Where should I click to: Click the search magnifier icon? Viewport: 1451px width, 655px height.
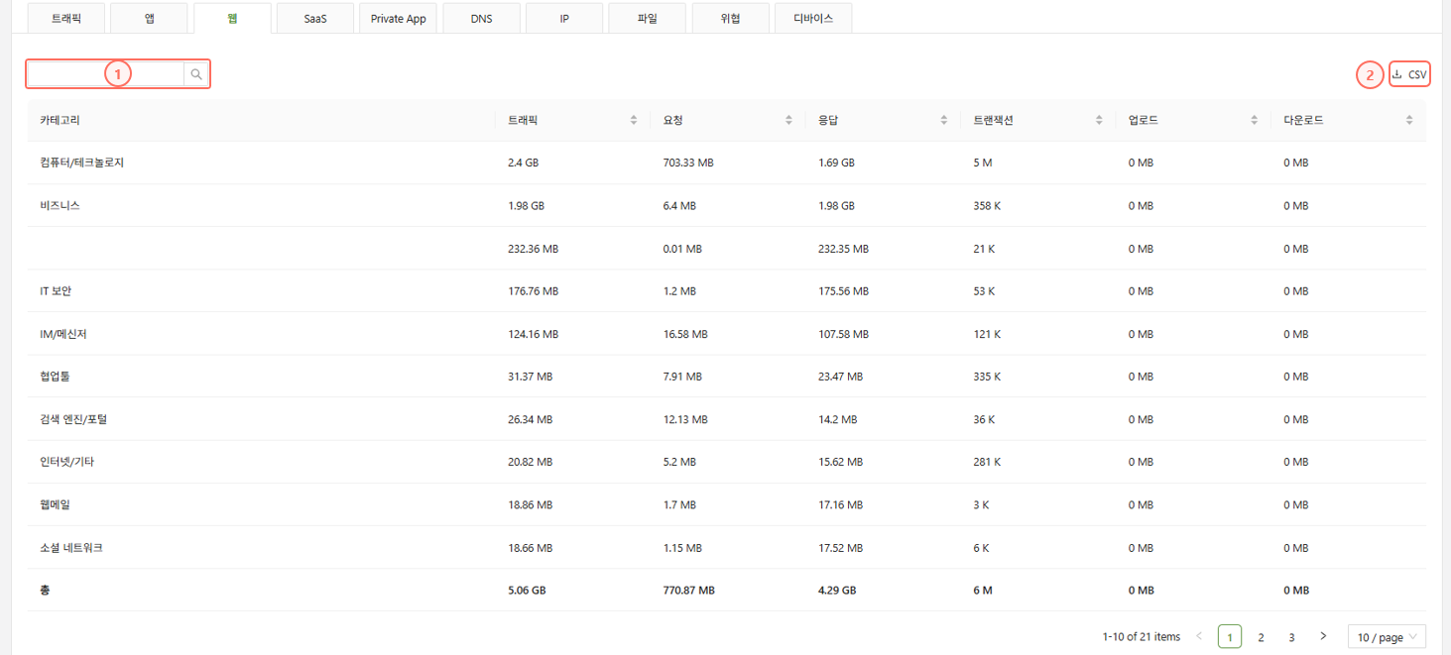click(196, 74)
